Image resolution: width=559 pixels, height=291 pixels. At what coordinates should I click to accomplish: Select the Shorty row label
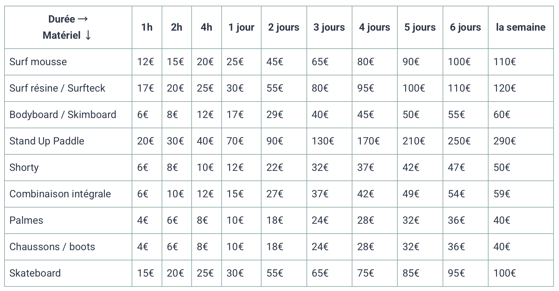tap(24, 168)
